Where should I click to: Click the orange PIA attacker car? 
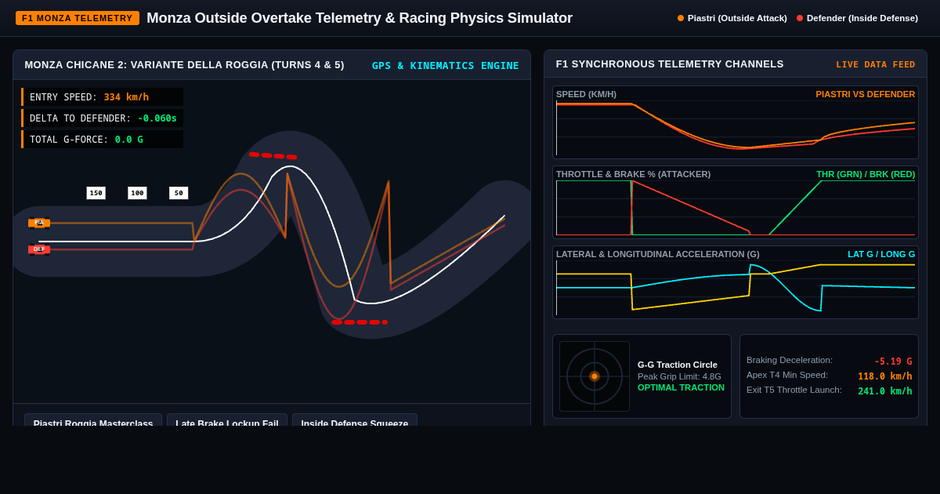coord(39,223)
